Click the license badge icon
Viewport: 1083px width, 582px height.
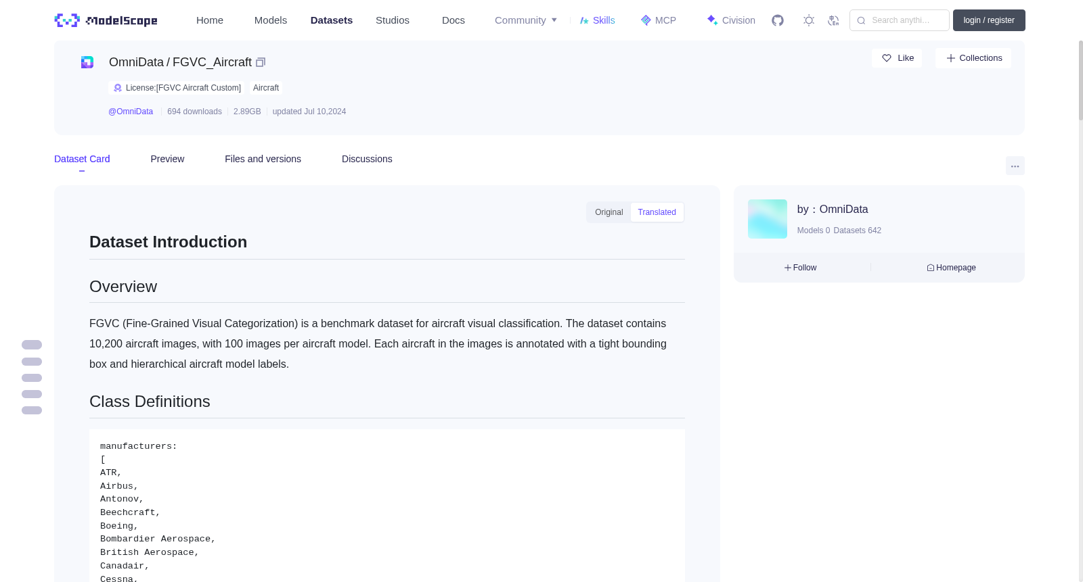pos(118,88)
